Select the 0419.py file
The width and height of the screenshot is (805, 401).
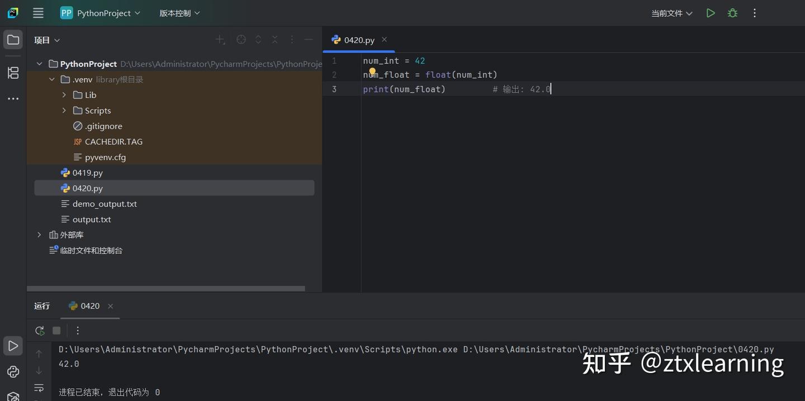click(82, 173)
